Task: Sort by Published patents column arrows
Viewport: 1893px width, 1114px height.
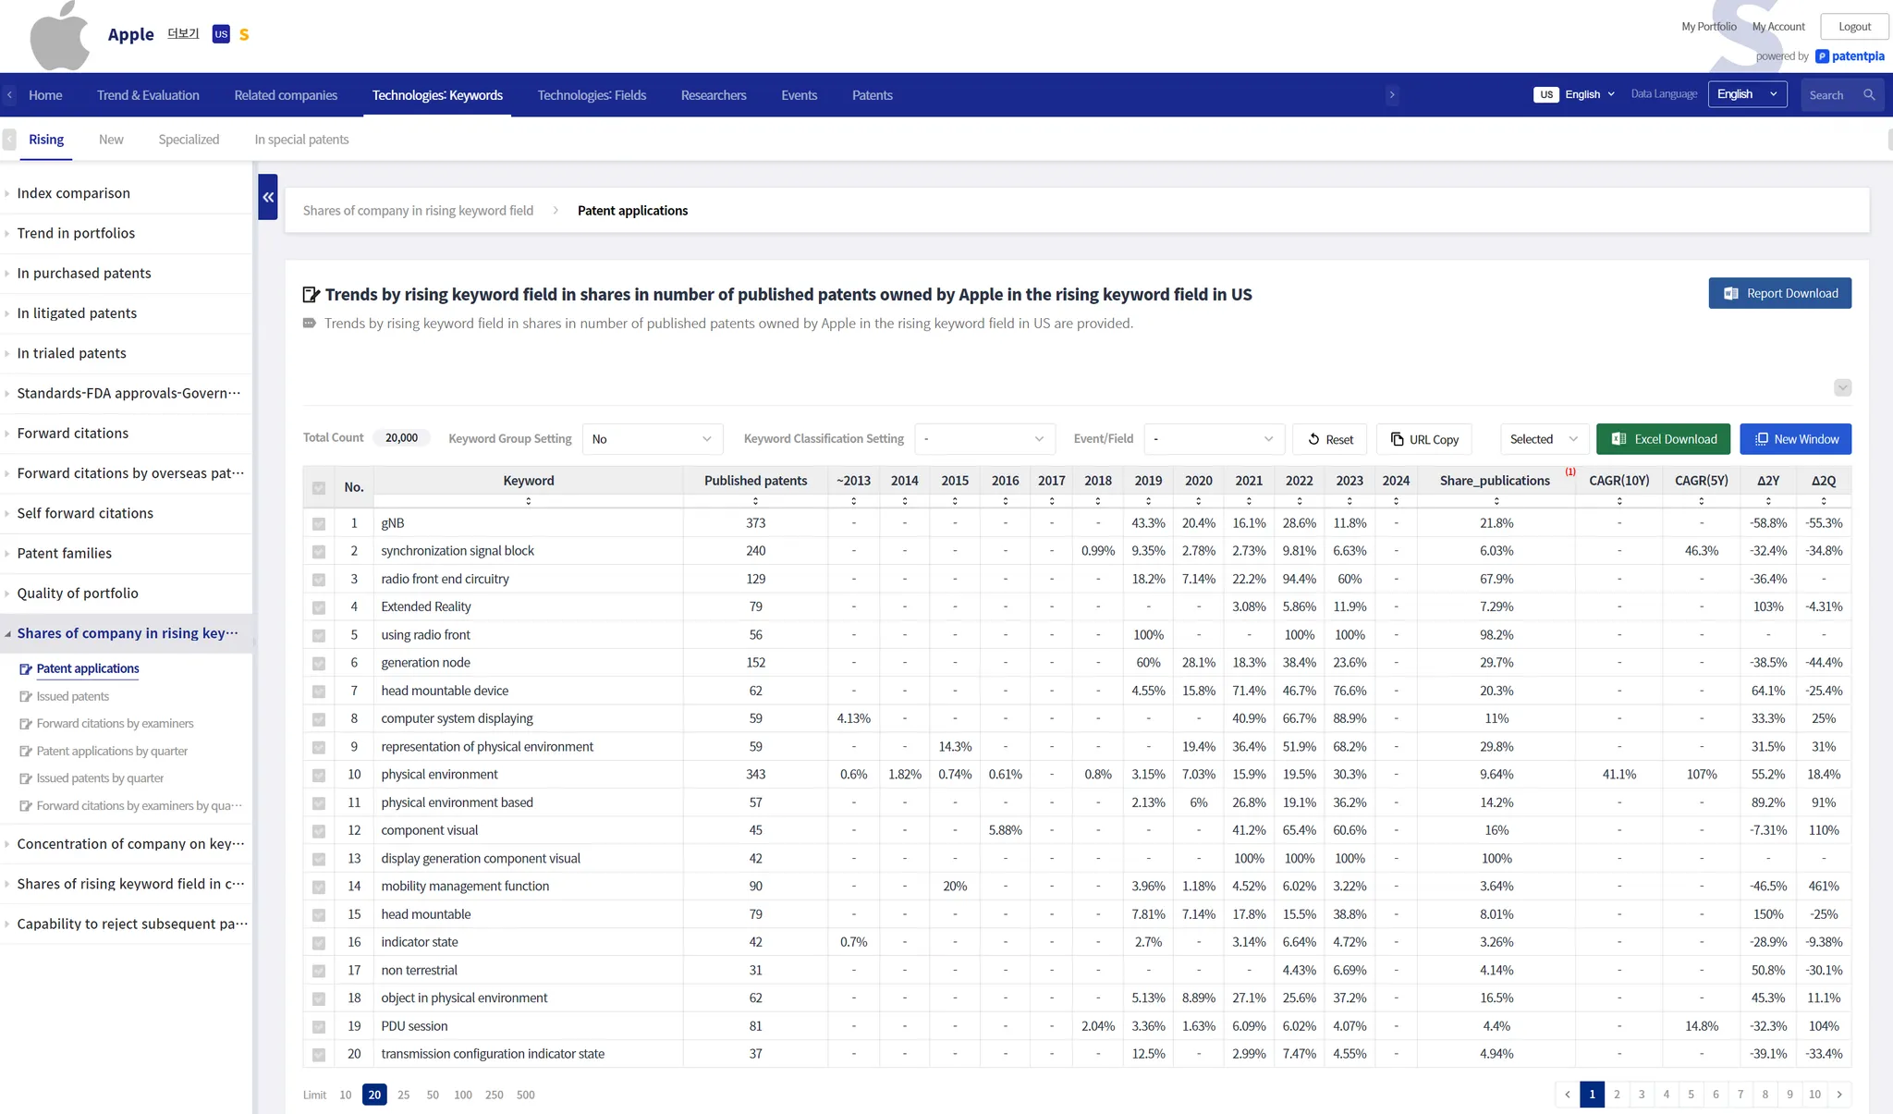Action: coord(755,501)
